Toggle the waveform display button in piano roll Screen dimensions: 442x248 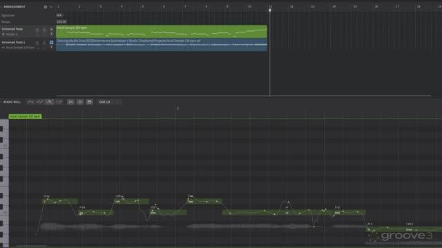click(80, 102)
